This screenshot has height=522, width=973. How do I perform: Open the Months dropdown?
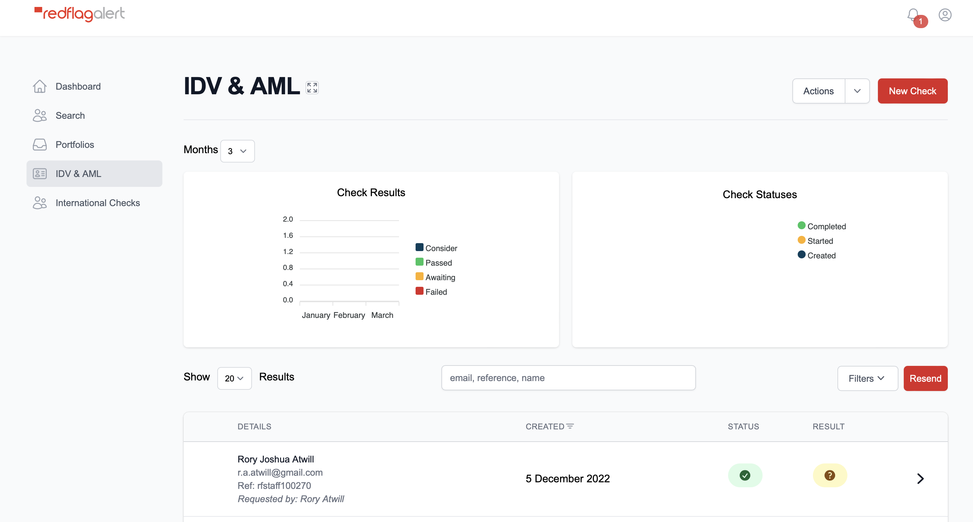237,151
